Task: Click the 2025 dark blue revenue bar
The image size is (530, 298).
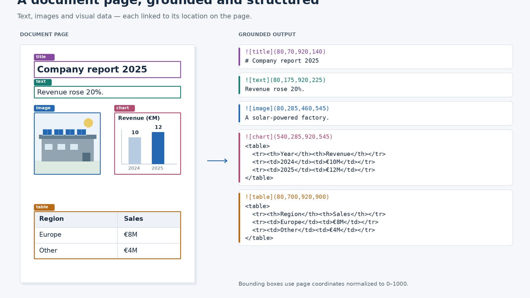Action: (158, 148)
